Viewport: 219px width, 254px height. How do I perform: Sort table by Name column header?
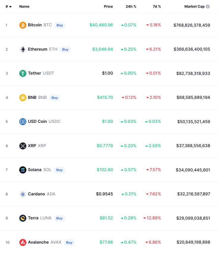[24, 7]
